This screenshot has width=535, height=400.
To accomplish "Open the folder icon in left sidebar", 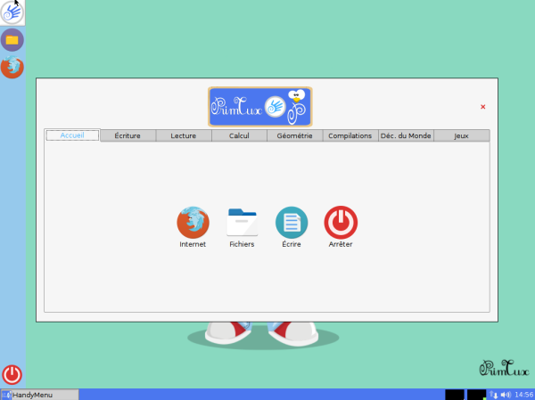I will (12, 40).
